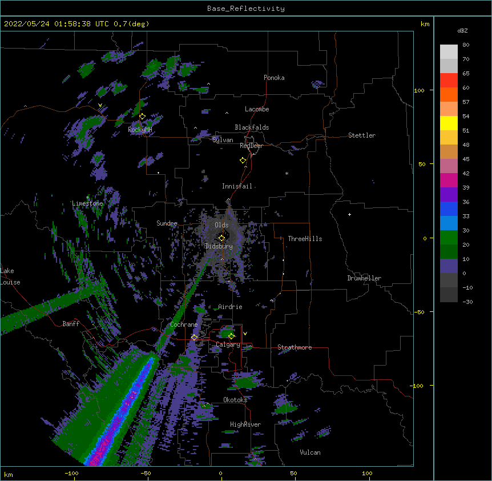Click the Lake Louise label
492x481 pixels.
click(10, 276)
